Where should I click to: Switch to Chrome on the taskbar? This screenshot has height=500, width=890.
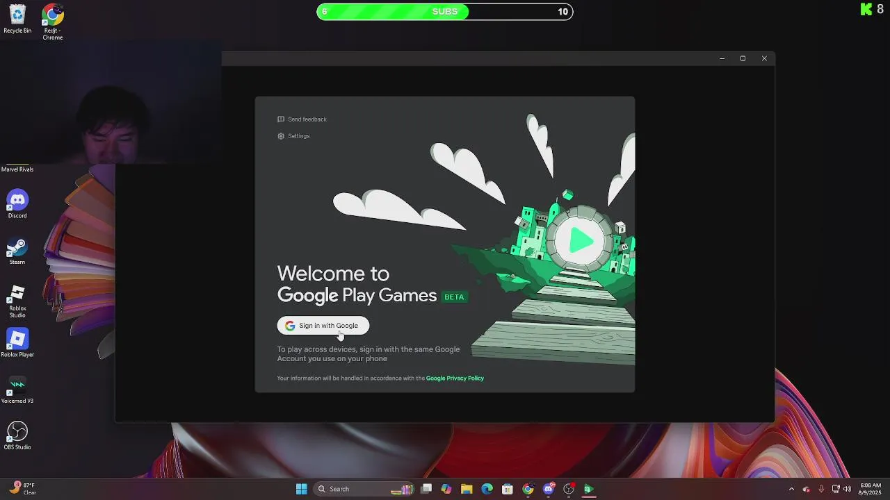[x=528, y=489]
